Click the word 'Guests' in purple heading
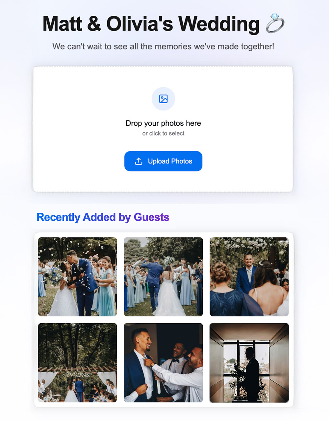The width and height of the screenshot is (329, 421). pyautogui.click(x=151, y=217)
